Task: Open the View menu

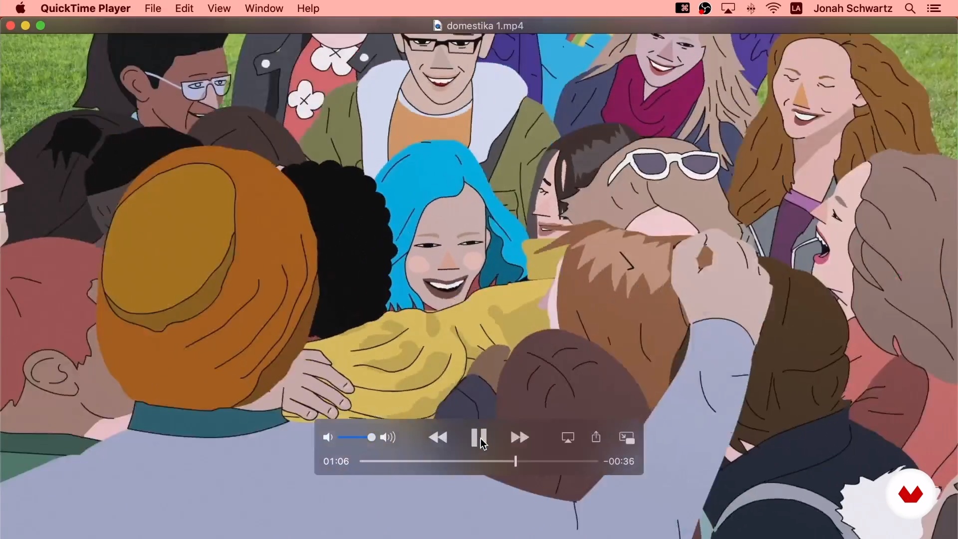Action: pos(219,8)
